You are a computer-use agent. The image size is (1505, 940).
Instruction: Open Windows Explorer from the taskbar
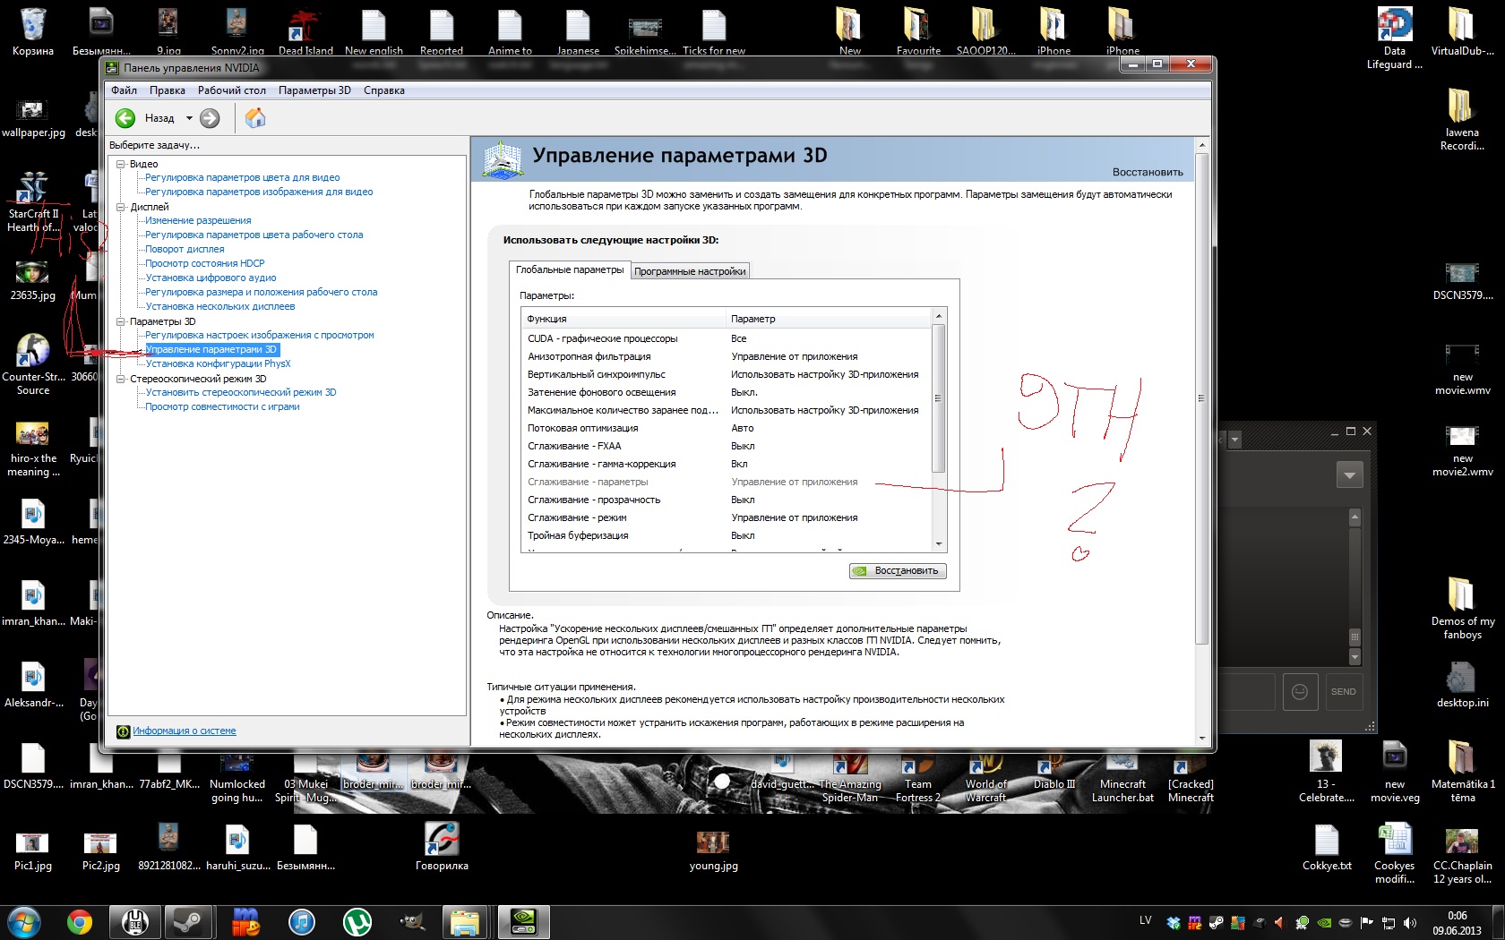click(466, 921)
